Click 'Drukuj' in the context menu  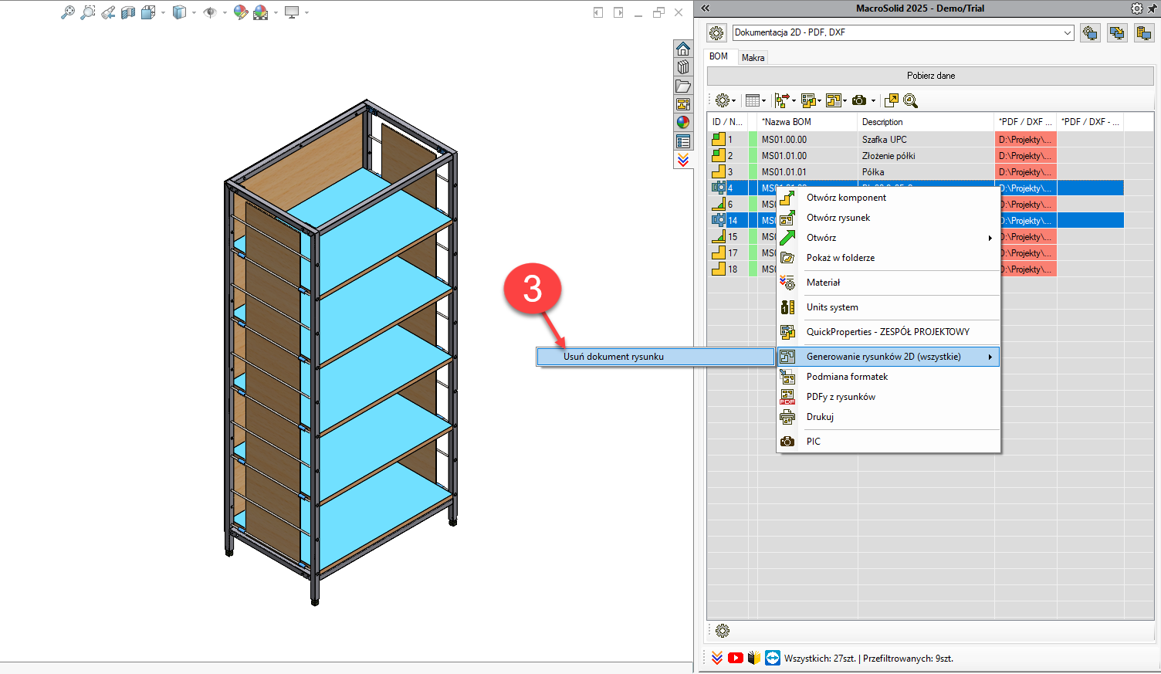coord(889,417)
